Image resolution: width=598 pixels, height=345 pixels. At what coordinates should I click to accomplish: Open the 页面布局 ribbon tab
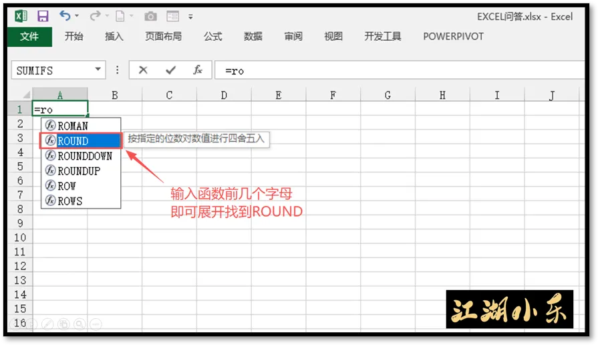tap(163, 36)
